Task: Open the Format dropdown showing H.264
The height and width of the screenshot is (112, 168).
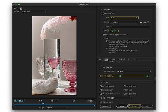Action: click(124, 17)
